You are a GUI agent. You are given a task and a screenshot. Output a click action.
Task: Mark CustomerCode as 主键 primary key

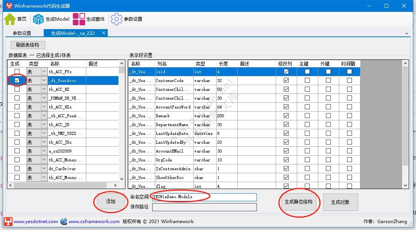[307, 80]
